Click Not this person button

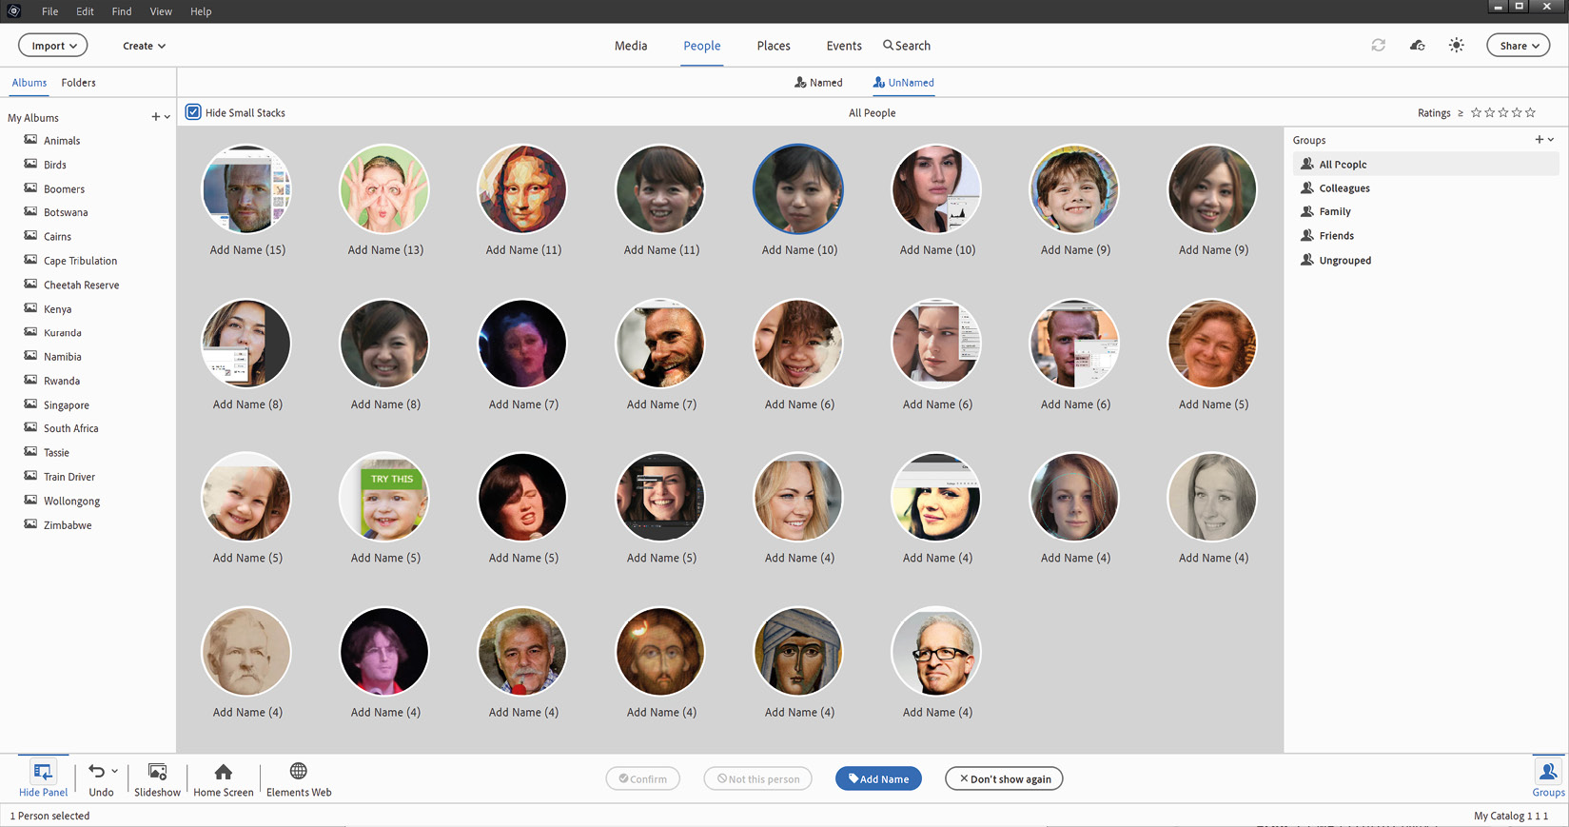(x=757, y=778)
